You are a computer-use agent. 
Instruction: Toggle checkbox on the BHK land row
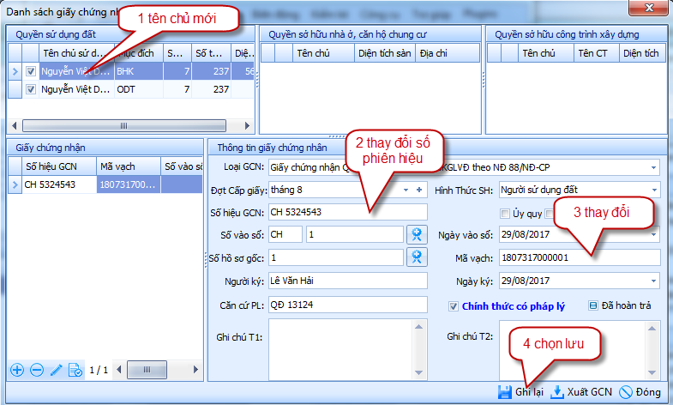click(x=31, y=73)
